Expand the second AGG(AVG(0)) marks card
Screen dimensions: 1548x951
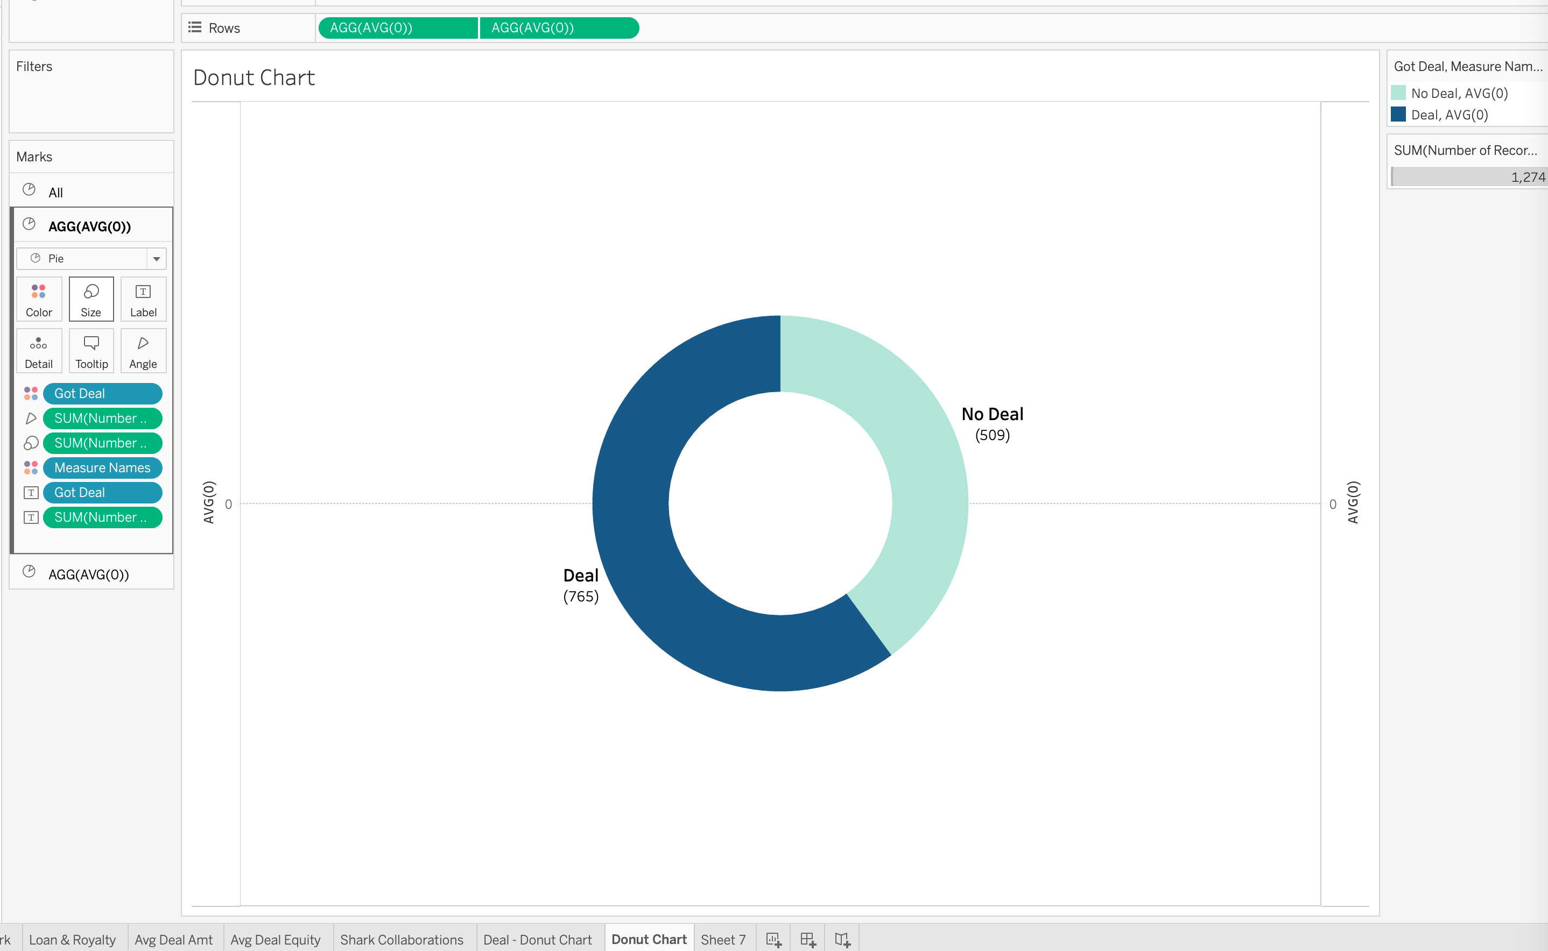click(x=89, y=574)
